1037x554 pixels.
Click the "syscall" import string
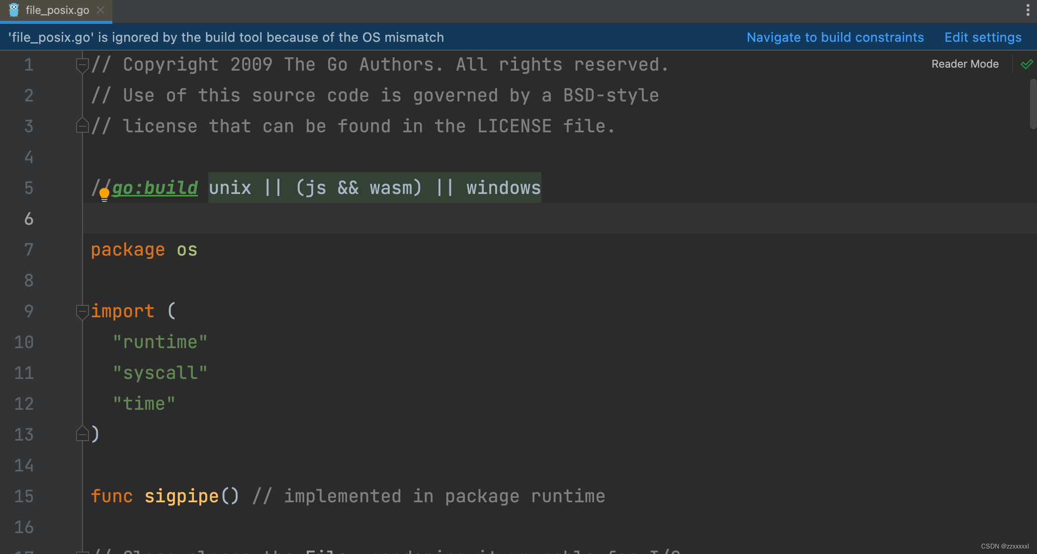click(160, 373)
